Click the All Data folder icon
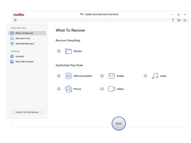The width and height of the screenshot is (191, 143). (x=68, y=51)
